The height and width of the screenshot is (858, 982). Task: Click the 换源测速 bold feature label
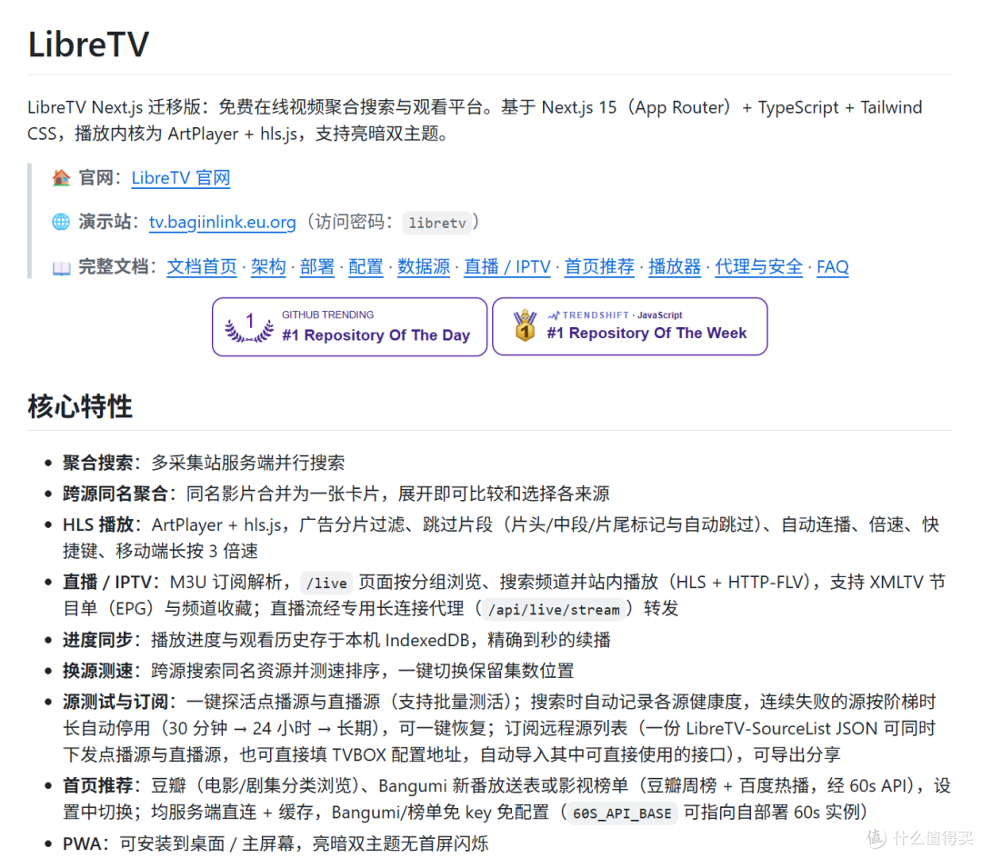97,671
